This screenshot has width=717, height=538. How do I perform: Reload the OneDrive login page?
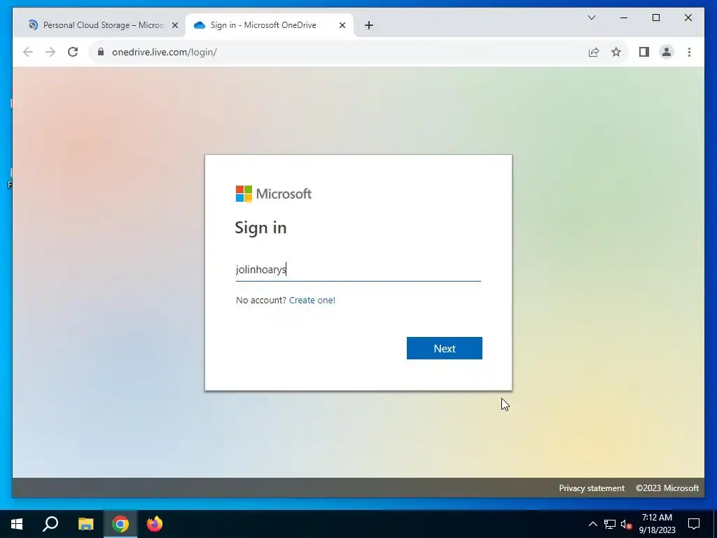pos(73,52)
